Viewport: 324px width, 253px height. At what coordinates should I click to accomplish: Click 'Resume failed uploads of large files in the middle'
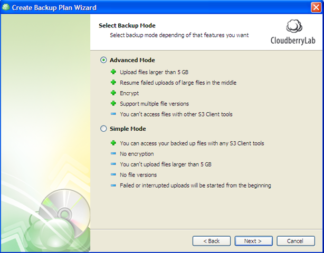178,83
